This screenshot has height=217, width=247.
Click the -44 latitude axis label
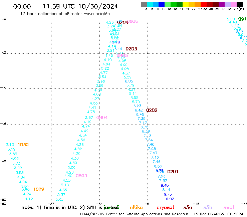[3, 87]
